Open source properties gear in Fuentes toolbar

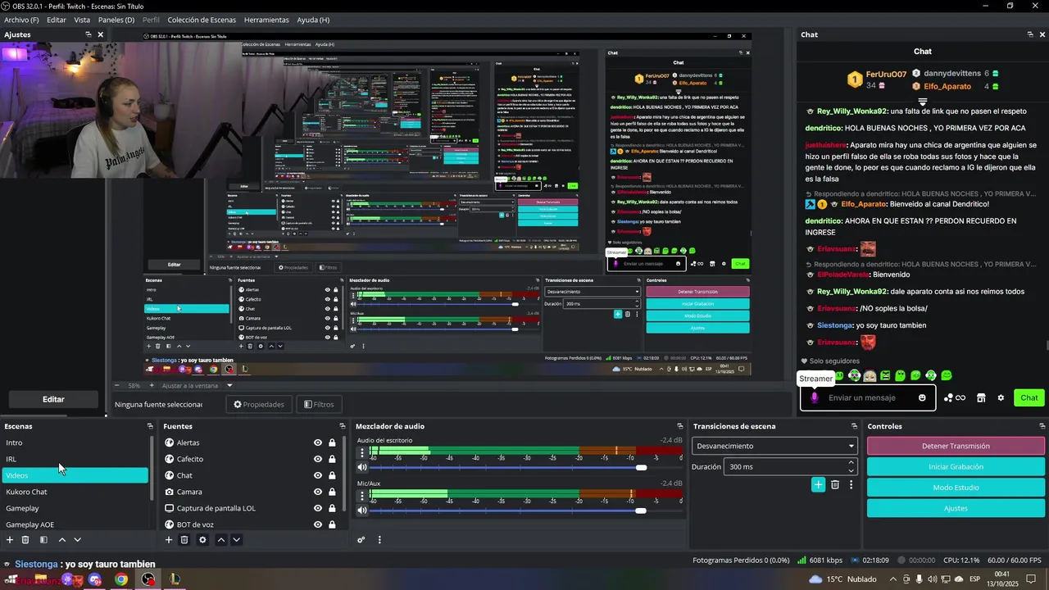tap(202, 540)
